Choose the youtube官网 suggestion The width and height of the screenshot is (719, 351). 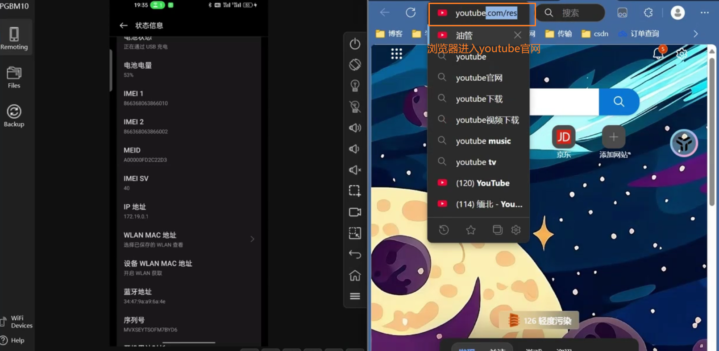click(x=478, y=78)
